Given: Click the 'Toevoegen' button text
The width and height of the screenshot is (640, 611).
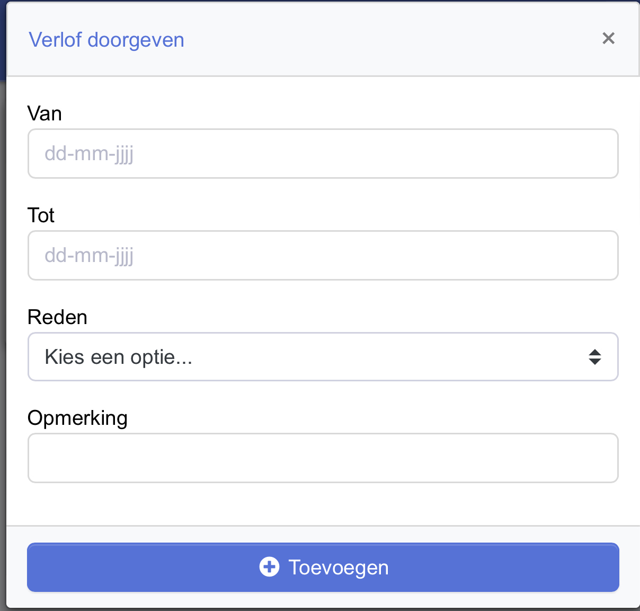Looking at the screenshot, I should click(339, 568).
